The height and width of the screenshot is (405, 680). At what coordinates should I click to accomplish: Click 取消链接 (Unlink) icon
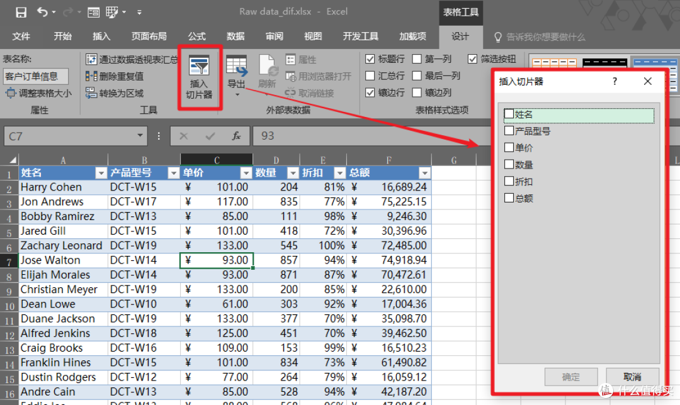[290, 92]
